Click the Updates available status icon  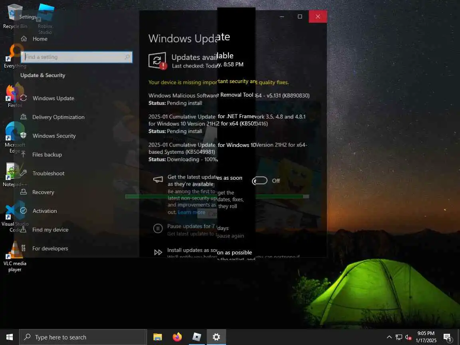pyautogui.click(x=158, y=61)
